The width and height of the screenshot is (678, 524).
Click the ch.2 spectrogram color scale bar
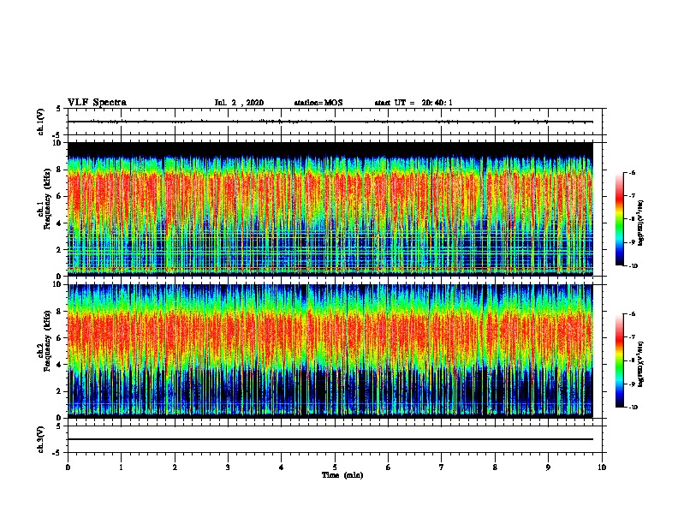pyautogui.click(x=620, y=360)
